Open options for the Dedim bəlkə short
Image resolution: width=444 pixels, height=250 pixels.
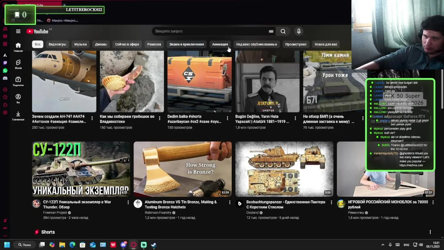point(227,118)
